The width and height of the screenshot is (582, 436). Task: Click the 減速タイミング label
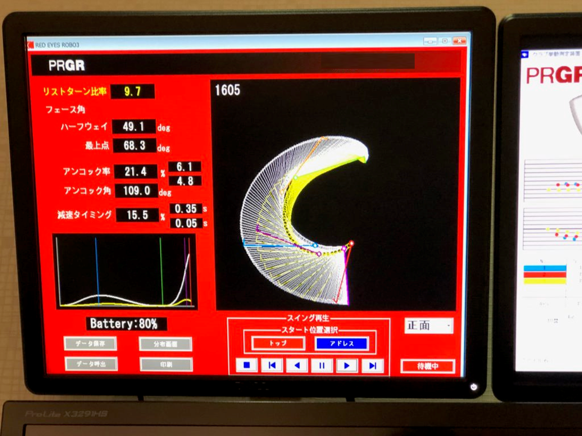point(84,214)
